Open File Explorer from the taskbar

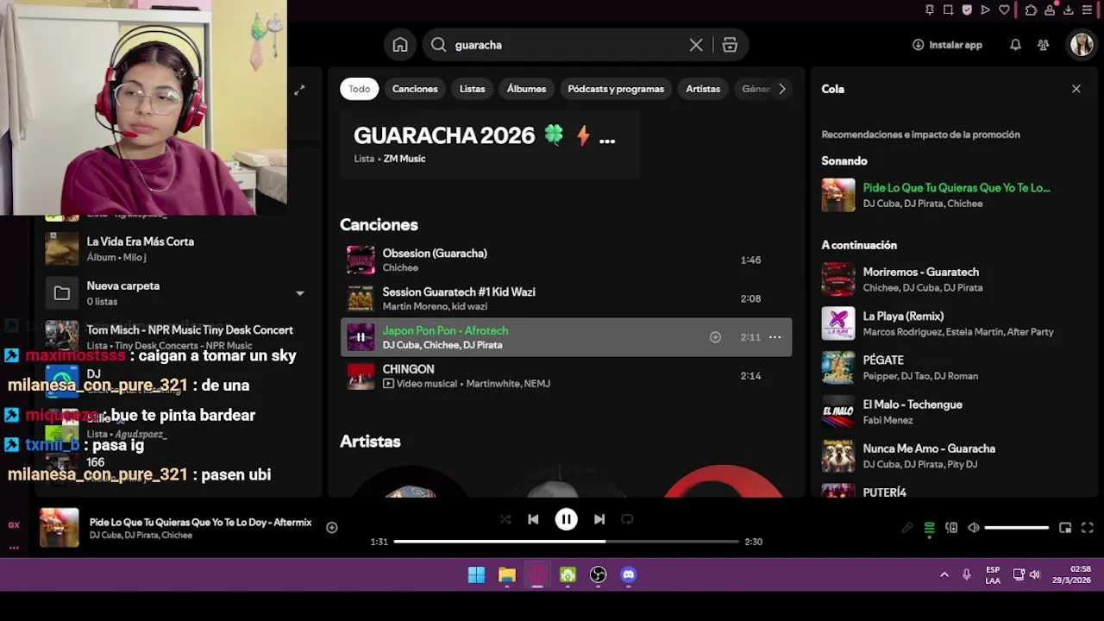click(507, 575)
